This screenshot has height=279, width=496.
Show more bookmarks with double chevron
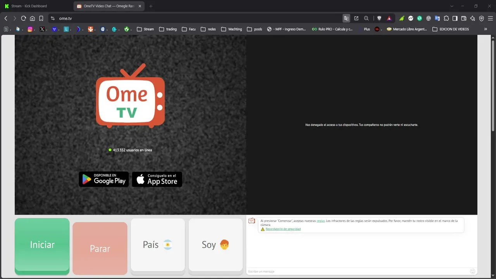(x=486, y=29)
